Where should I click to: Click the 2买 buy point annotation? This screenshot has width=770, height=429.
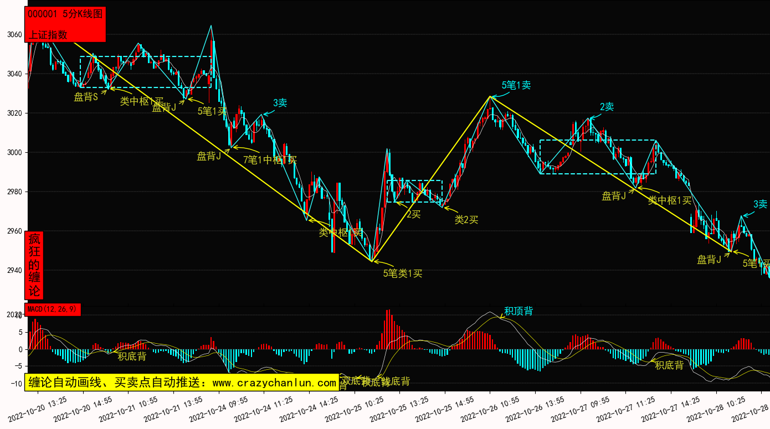pyautogui.click(x=413, y=214)
